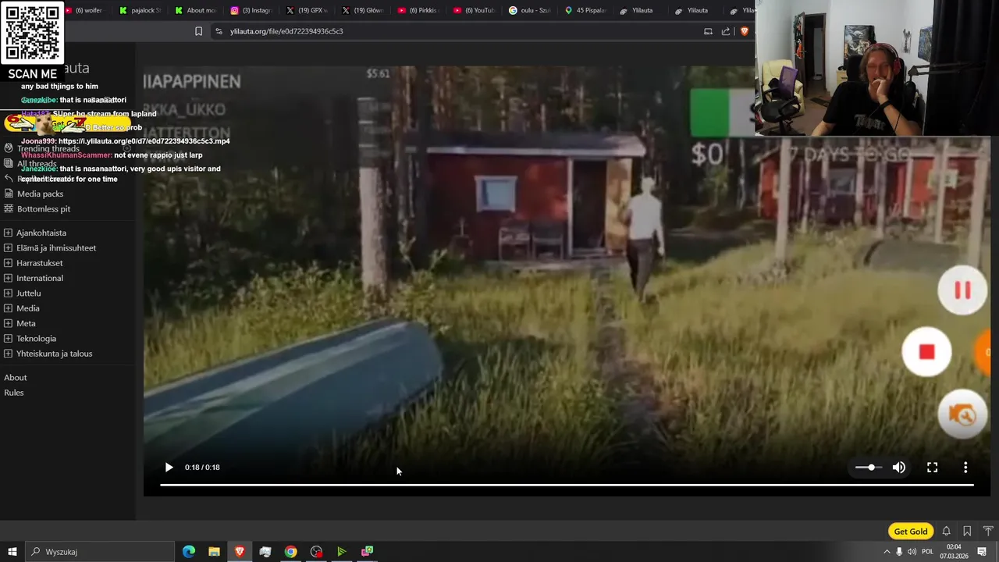The width and height of the screenshot is (999, 562).
Task: Click the red stop recorder button
Action: tap(926, 352)
